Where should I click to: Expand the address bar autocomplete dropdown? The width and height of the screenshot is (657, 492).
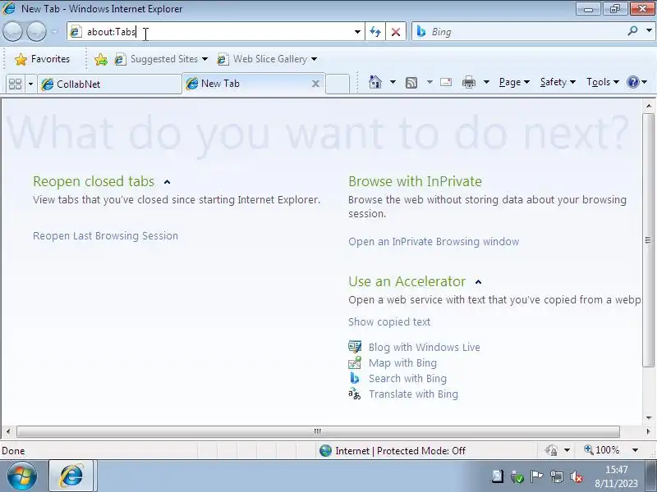pos(357,32)
